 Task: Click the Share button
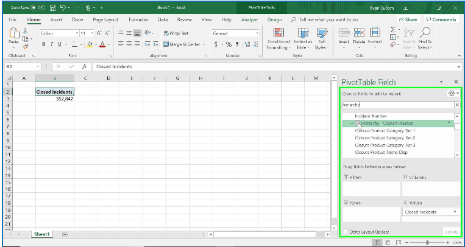[x=408, y=19]
